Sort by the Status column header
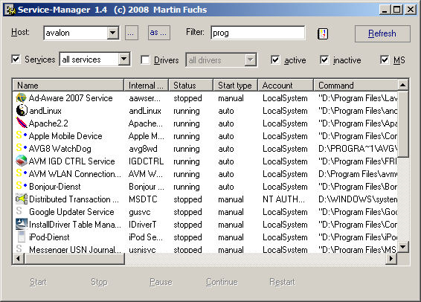The height and width of the screenshot is (302, 421). tap(190, 86)
